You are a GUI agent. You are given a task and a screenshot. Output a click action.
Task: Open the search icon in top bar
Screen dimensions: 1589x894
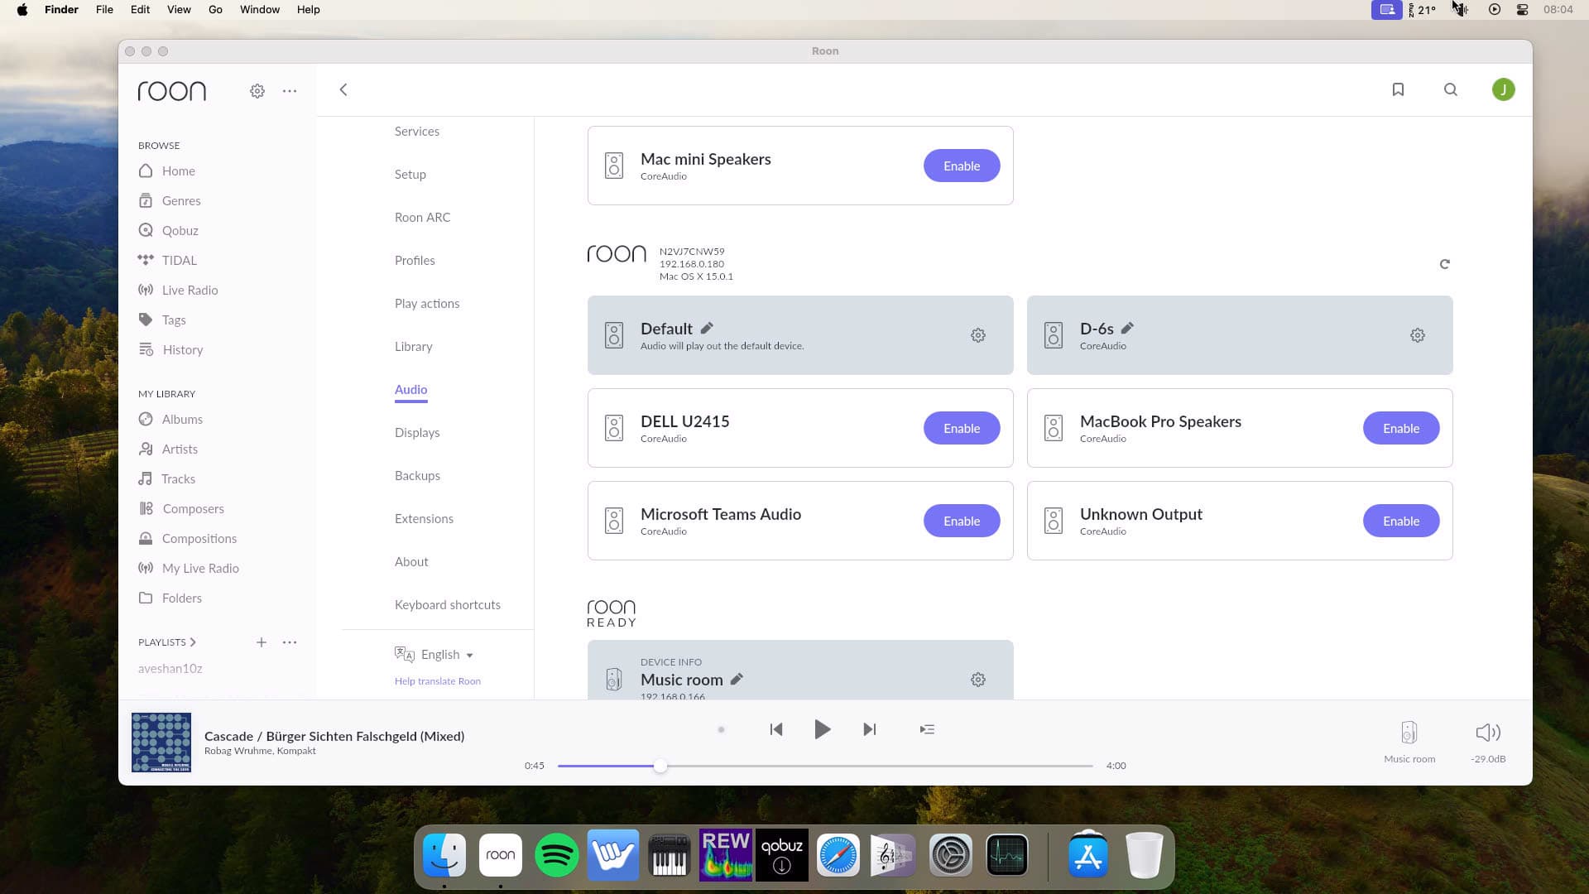click(1451, 89)
